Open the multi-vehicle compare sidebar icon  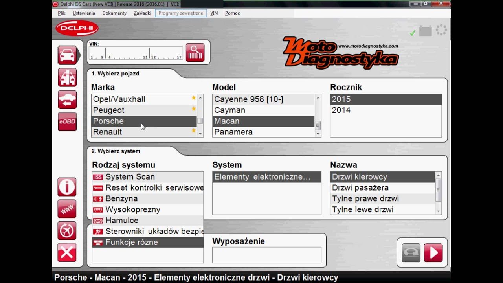[67, 77]
